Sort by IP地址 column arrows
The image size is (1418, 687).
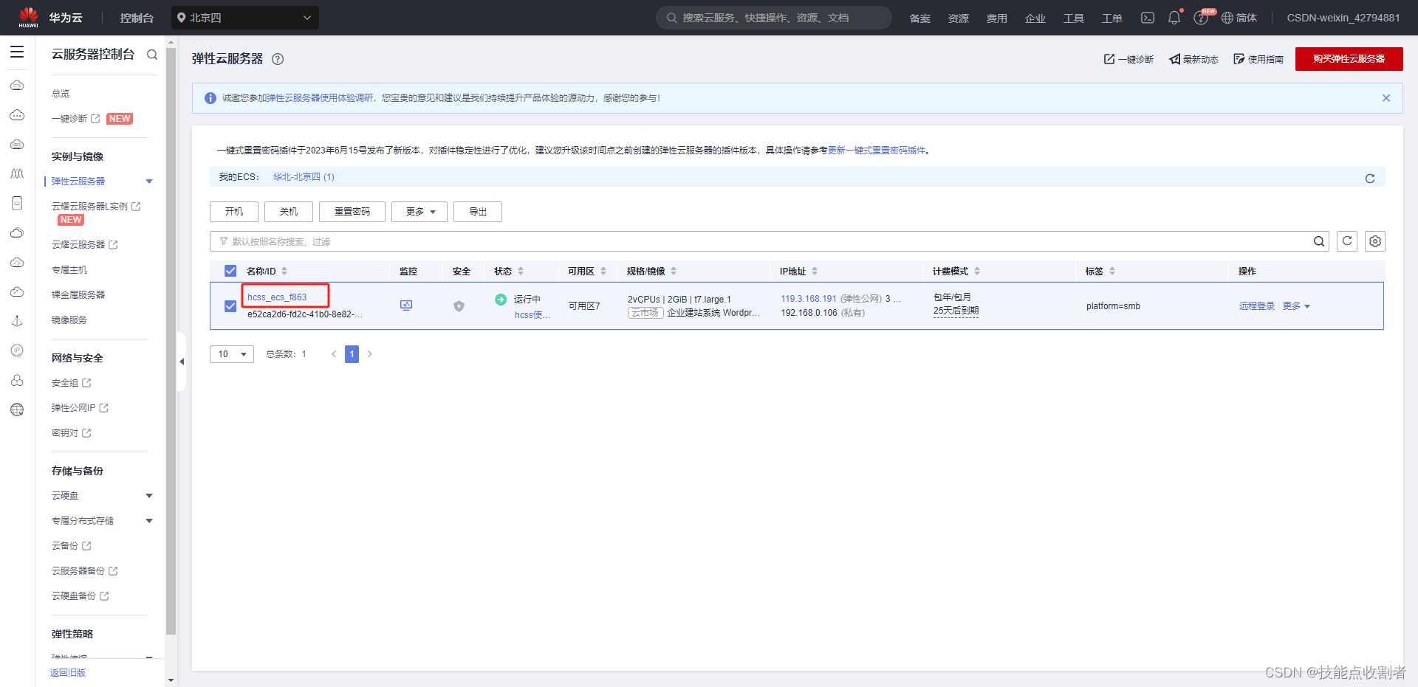tap(815, 272)
